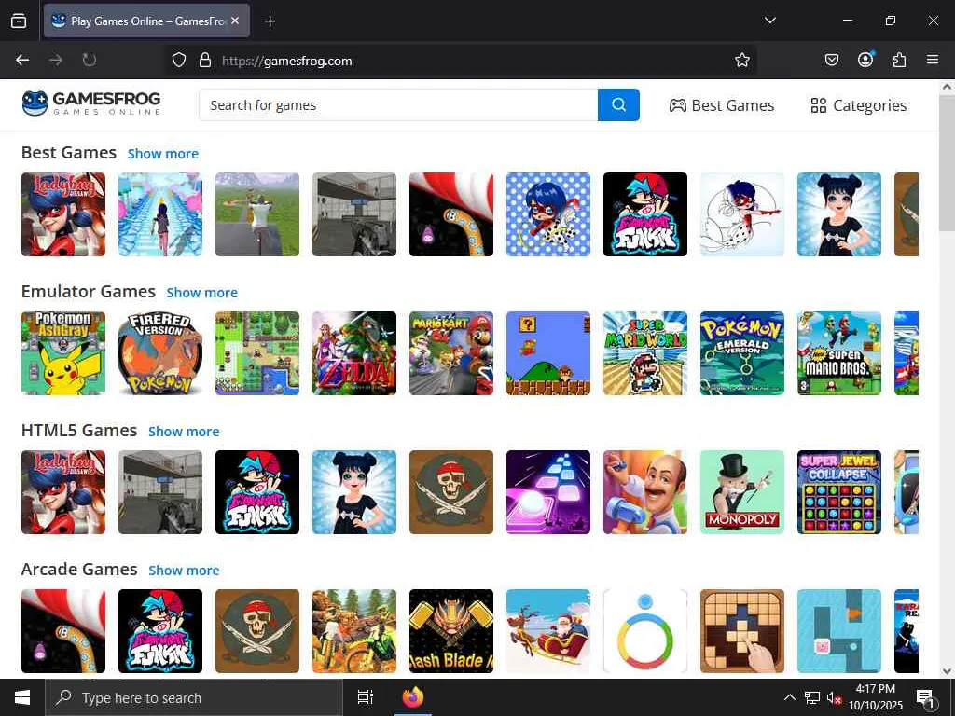Click the taskbar search box
Viewport: 955px width, 716px height.
pyautogui.click(x=194, y=697)
